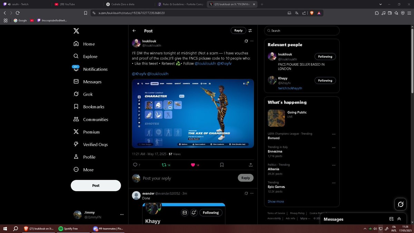The width and height of the screenshot is (414, 233).
Task: Click the reply comment icon with 7 replies
Action: (135, 165)
